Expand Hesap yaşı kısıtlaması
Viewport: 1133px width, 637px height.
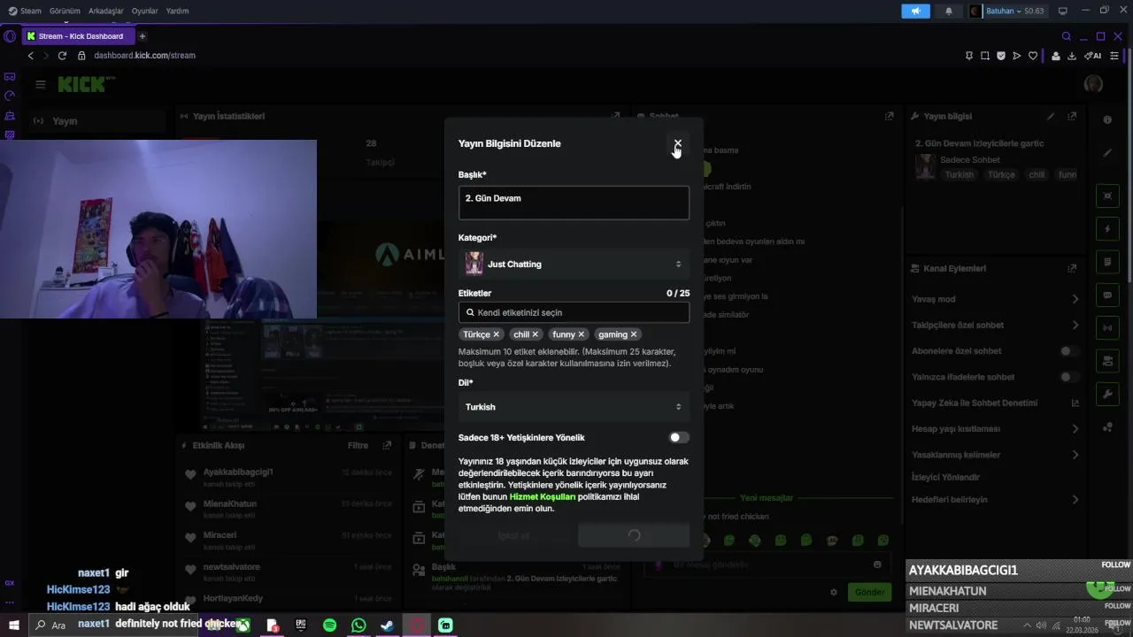point(995,429)
